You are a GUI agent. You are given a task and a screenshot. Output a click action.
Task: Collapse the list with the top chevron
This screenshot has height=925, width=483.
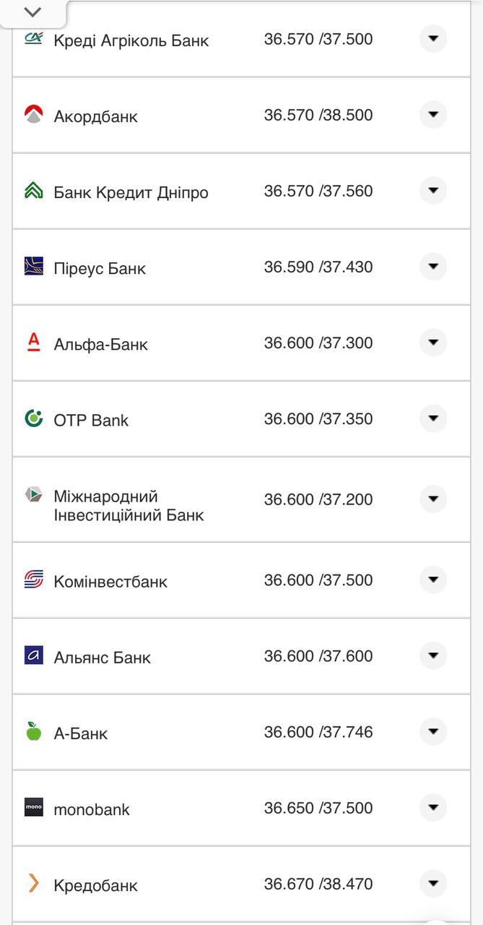[x=31, y=12]
